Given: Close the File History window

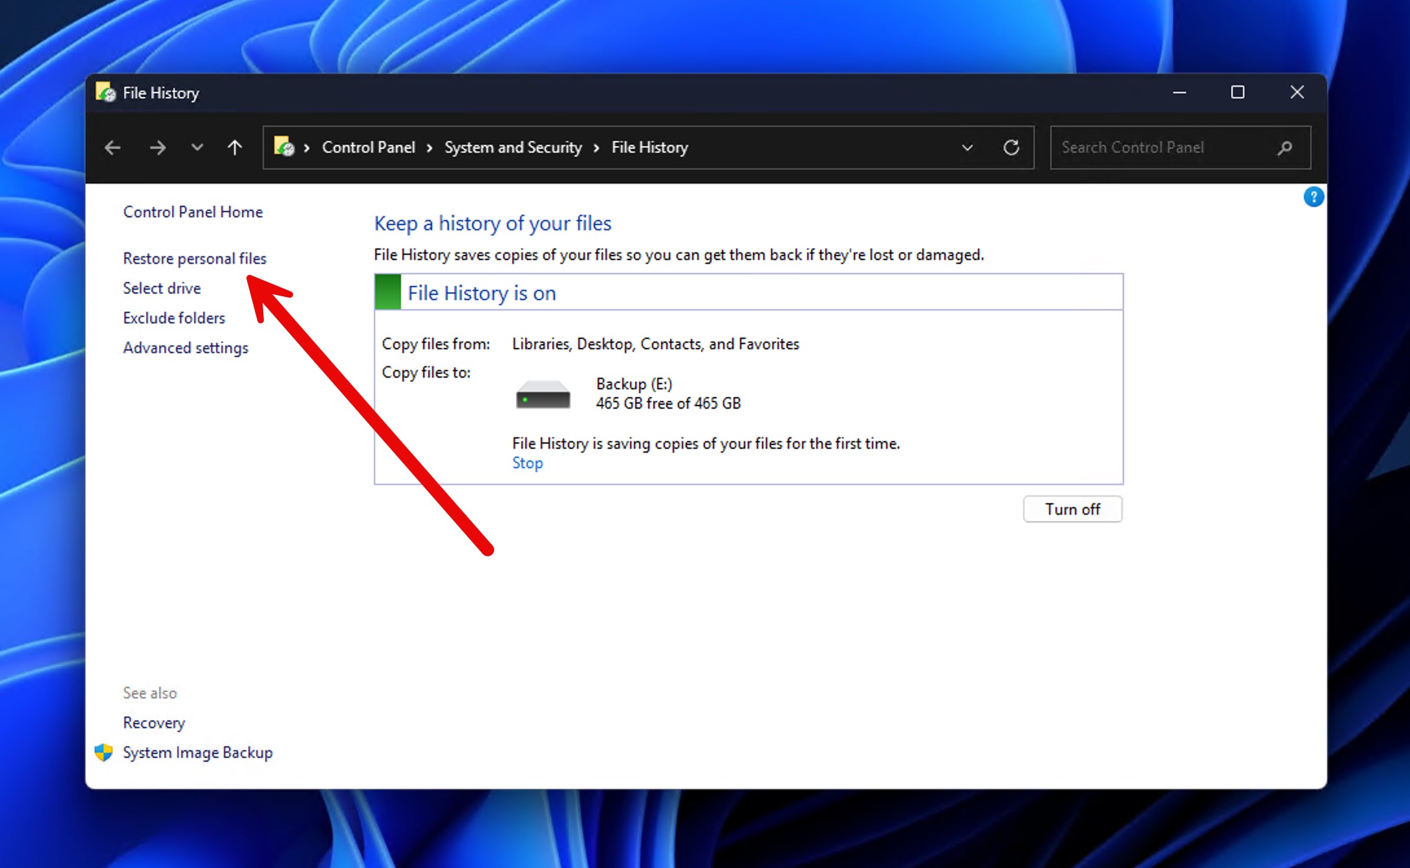Looking at the screenshot, I should 1297,92.
